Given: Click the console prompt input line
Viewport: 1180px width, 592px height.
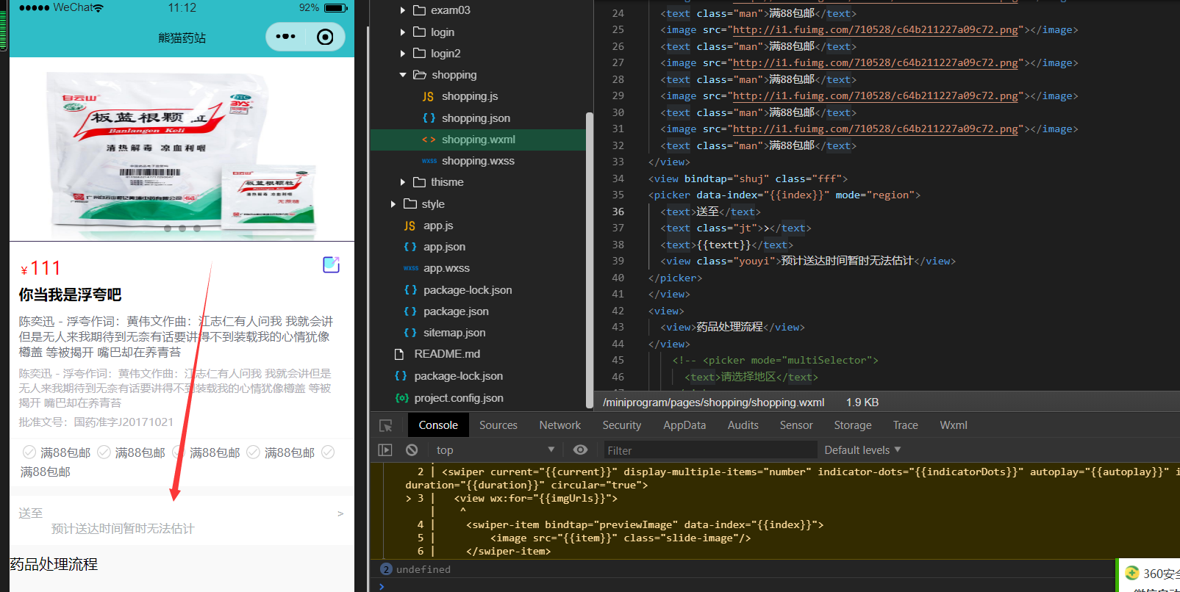Looking at the screenshot, I should pos(743,585).
